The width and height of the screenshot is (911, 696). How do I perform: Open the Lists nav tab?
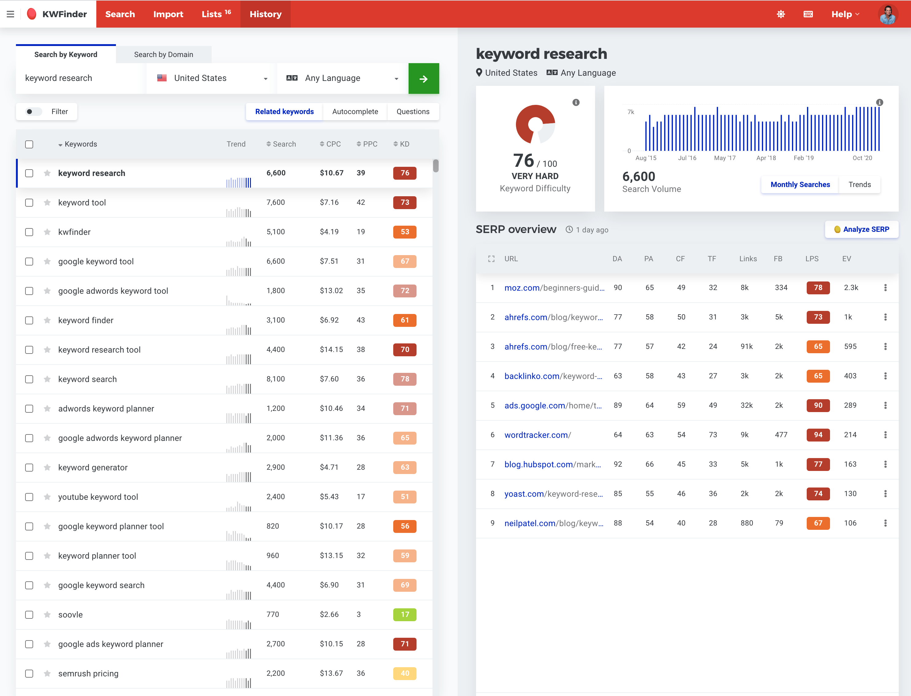(216, 14)
